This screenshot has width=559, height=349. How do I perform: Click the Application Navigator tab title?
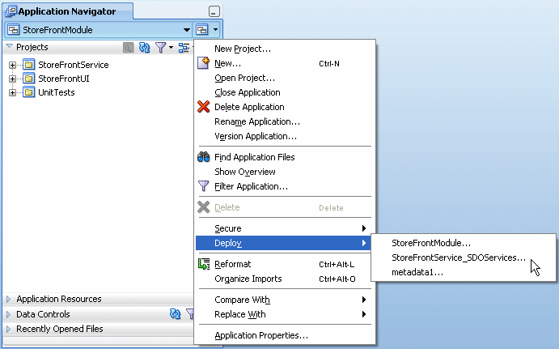point(67,11)
